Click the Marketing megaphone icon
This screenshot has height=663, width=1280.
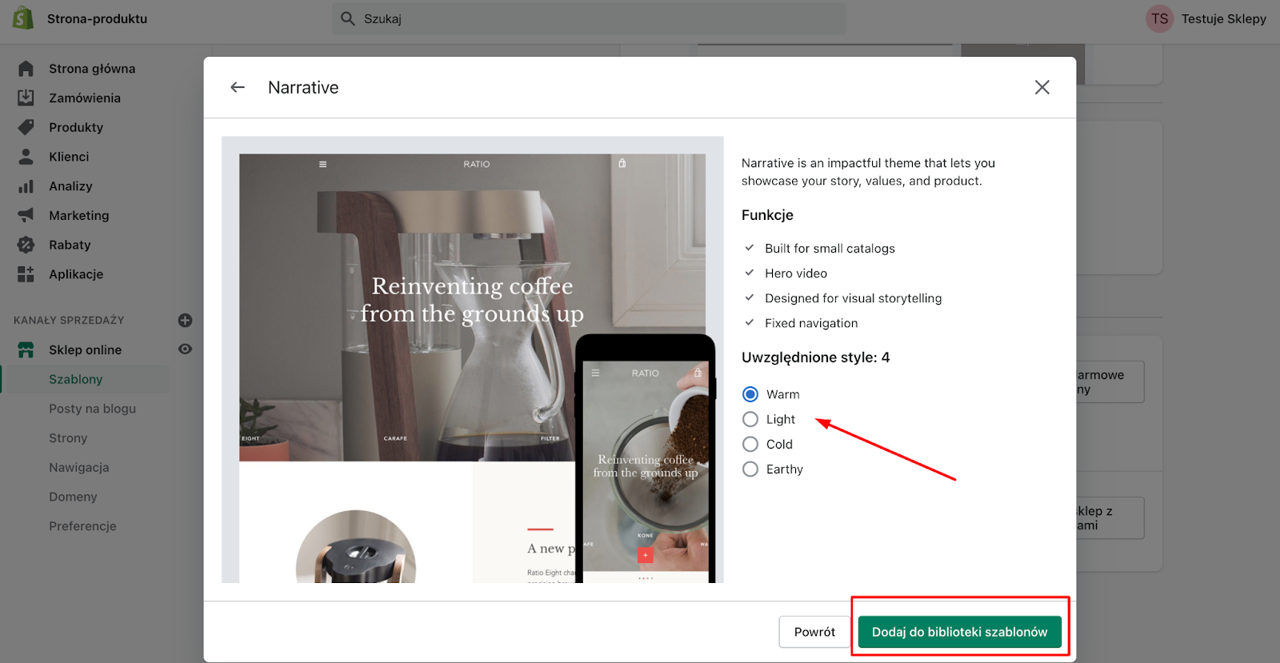point(26,215)
